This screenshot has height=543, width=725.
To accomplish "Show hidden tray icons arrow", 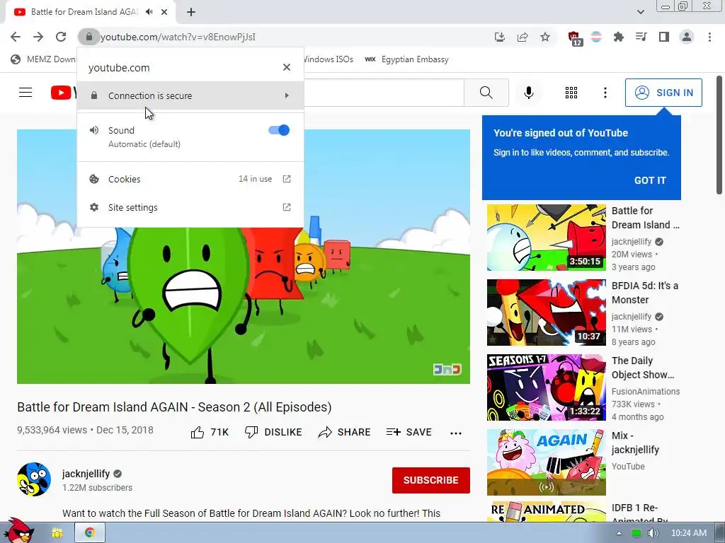I will click(619, 533).
